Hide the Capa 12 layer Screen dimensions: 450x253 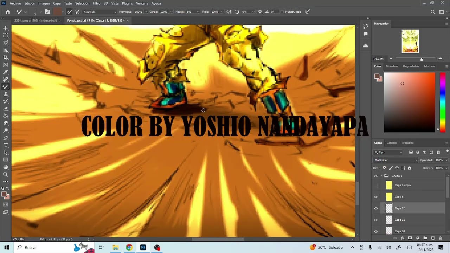point(376,208)
